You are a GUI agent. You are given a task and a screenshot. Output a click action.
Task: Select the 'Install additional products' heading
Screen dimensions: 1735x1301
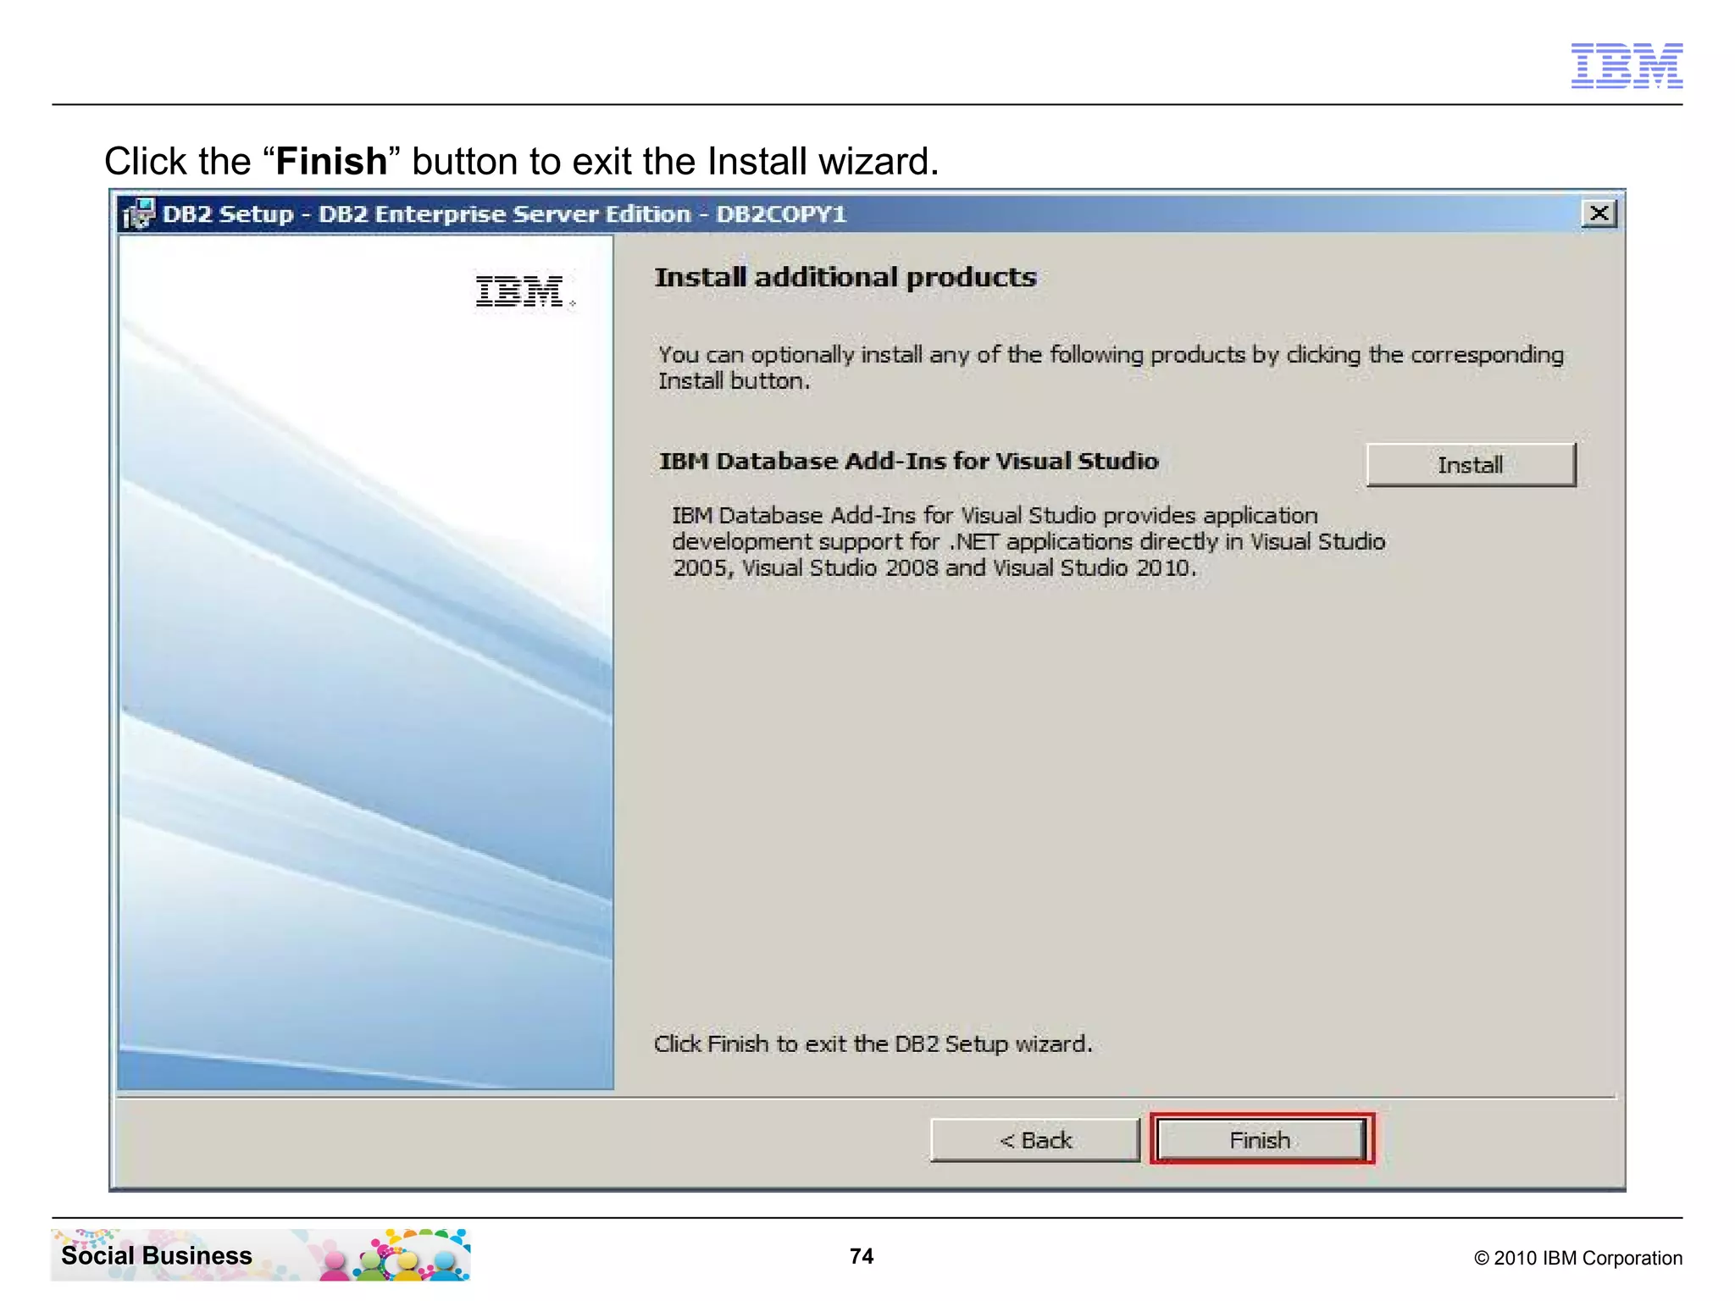point(845,278)
